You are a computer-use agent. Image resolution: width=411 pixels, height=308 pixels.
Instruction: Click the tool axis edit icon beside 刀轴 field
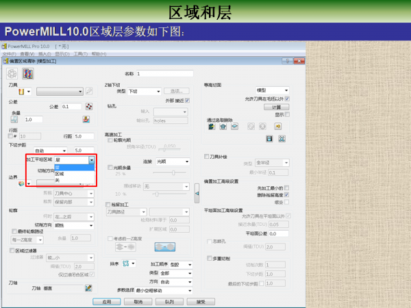coord(88,288)
